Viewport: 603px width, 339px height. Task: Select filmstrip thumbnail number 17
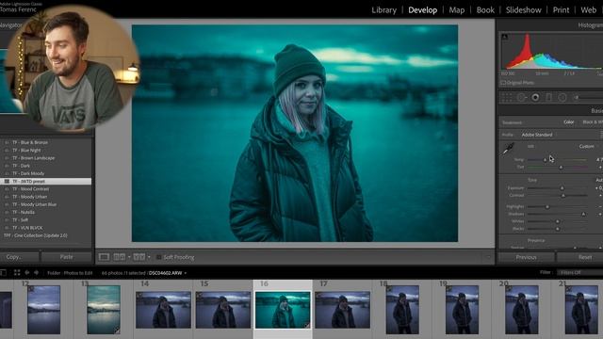[342, 310]
